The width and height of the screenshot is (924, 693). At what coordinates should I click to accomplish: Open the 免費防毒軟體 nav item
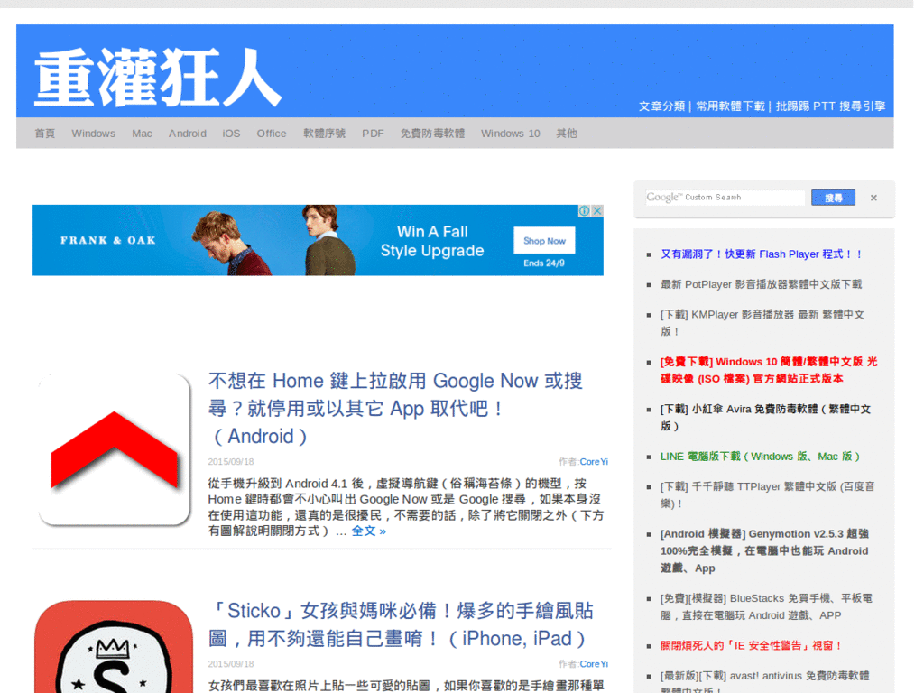coord(432,134)
